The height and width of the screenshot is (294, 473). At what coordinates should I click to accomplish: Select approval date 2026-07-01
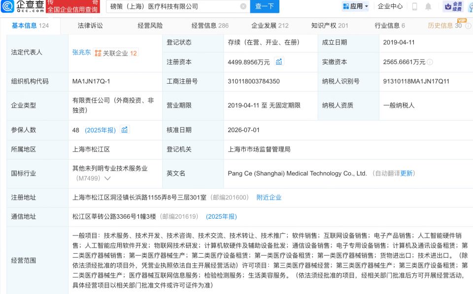243,130
